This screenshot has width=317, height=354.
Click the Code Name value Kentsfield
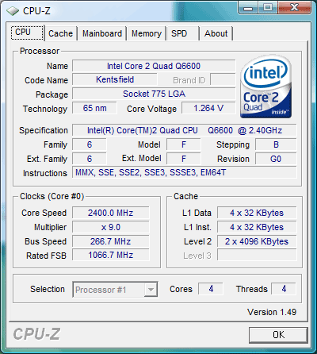[x=115, y=79]
